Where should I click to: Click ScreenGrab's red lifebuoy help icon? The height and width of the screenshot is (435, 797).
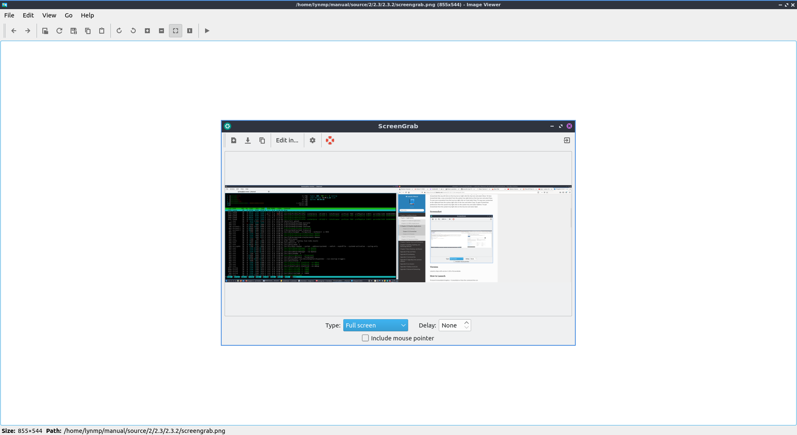coord(330,140)
